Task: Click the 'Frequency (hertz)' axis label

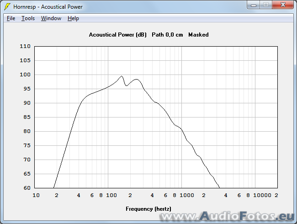Action: point(148,209)
